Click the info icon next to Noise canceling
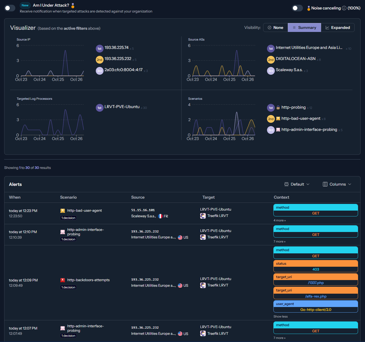Screen dimensions: 365x342 pyautogui.click(x=344, y=8)
